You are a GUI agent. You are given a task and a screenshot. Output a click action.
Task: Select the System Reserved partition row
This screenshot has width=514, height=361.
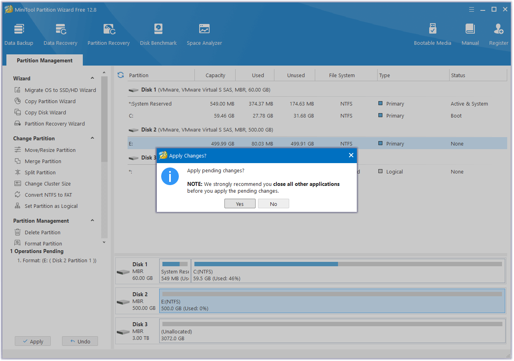pyautogui.click(x=317, y=104)
